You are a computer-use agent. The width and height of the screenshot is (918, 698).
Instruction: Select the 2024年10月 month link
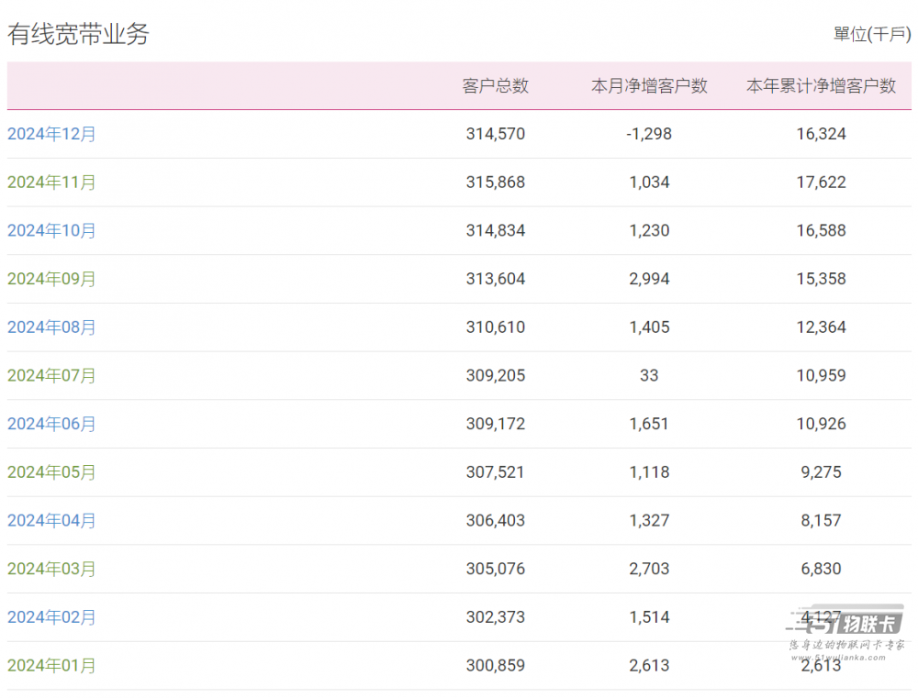point(51,230)
